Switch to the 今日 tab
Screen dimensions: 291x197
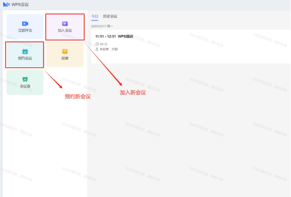pos(95,16)
